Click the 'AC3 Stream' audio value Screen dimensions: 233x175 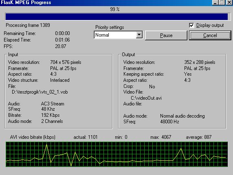[53, 104]
